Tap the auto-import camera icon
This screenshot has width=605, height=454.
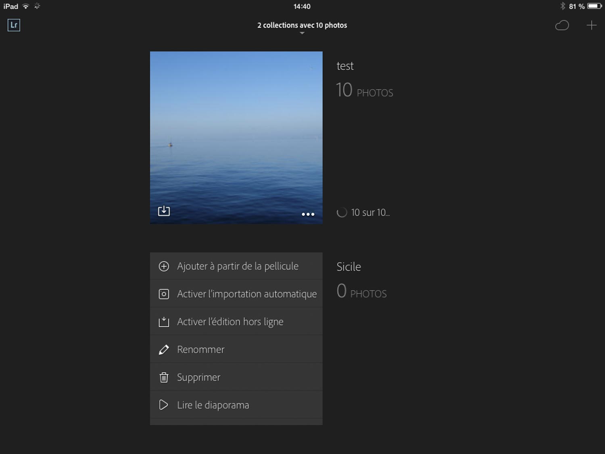[164, 294]
